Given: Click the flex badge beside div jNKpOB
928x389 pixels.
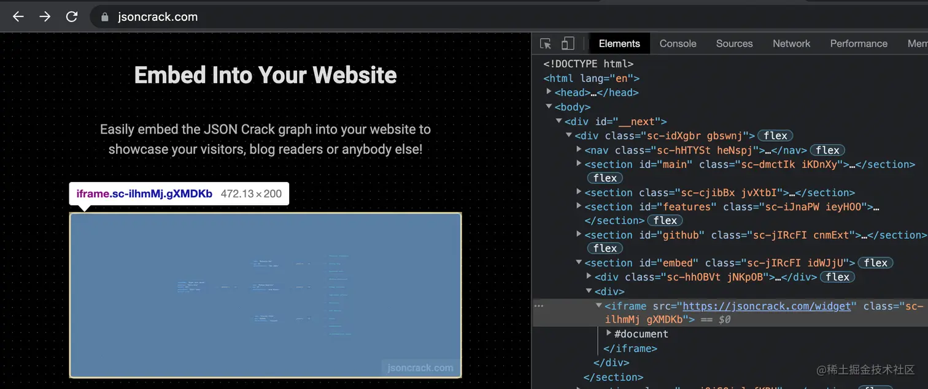Looking at the screenshot, I should [x=838, y=277].
